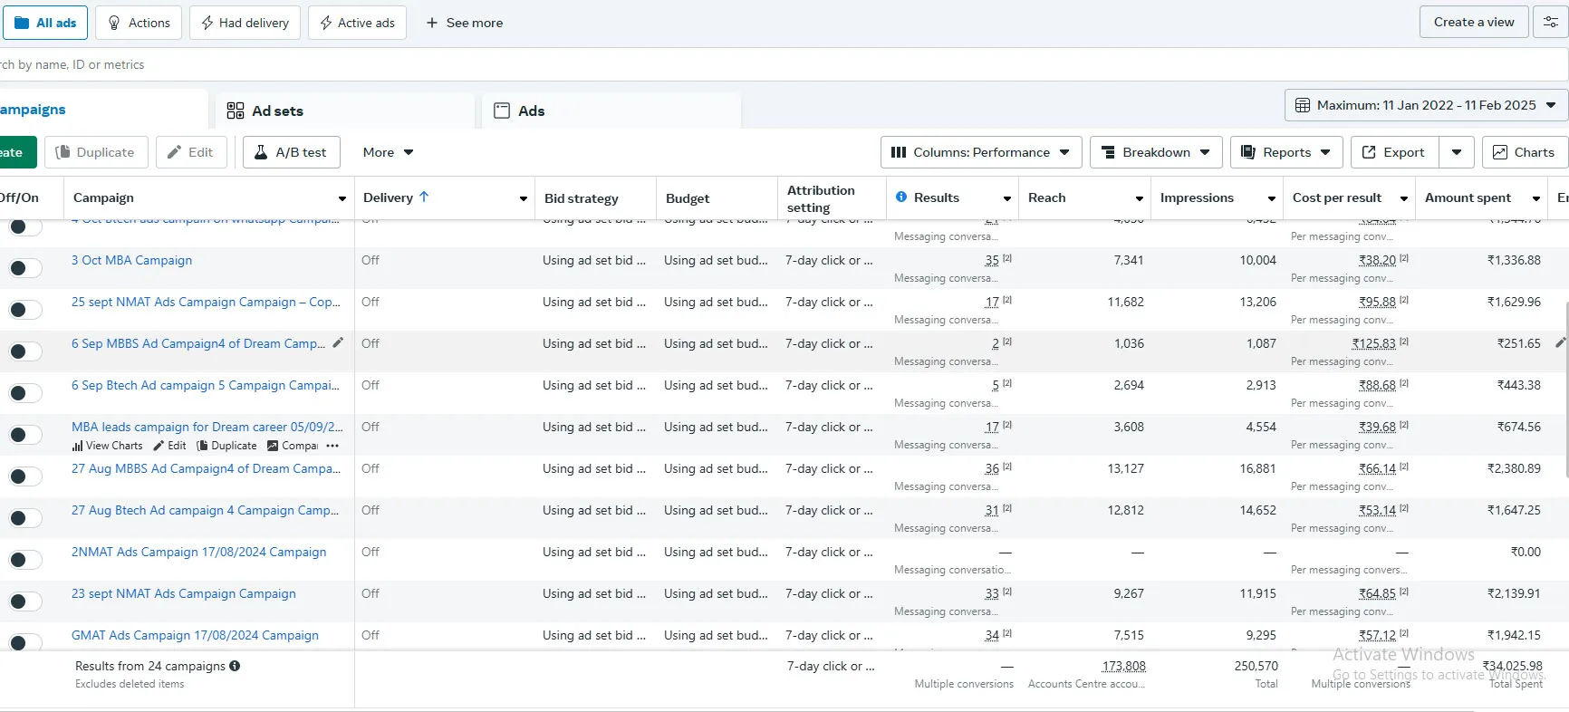
Task: Click the three-dots more options in MBA leads row
Action: point(332,446)
